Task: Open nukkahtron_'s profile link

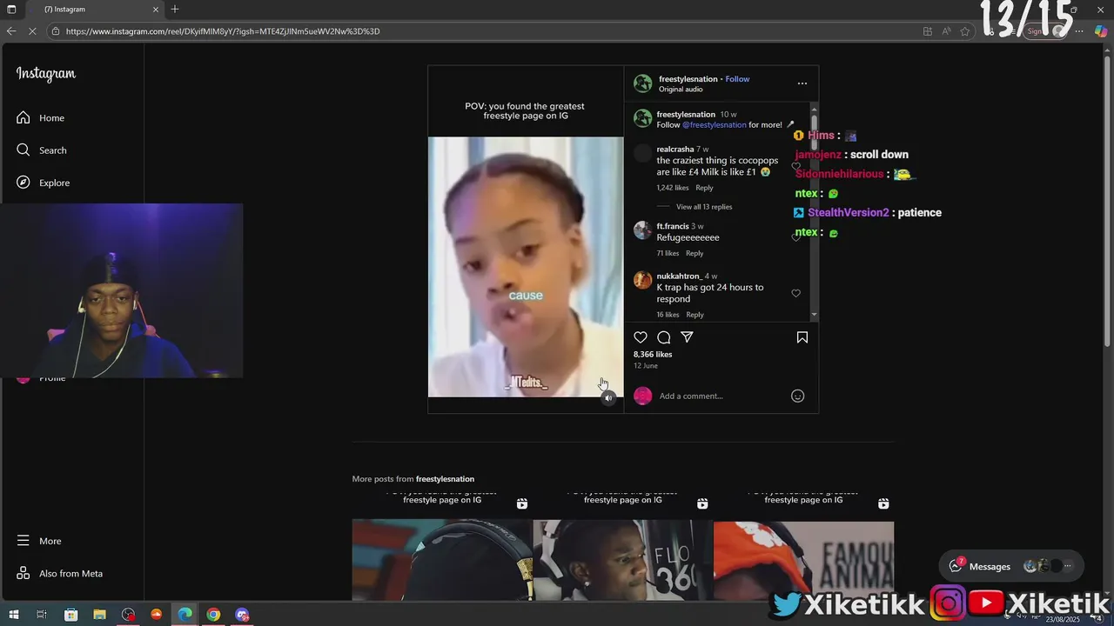Action: click(x=679, y=276)
